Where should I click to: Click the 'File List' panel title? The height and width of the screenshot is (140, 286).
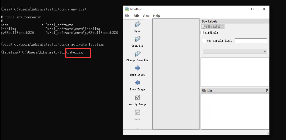tap(207, 90)
